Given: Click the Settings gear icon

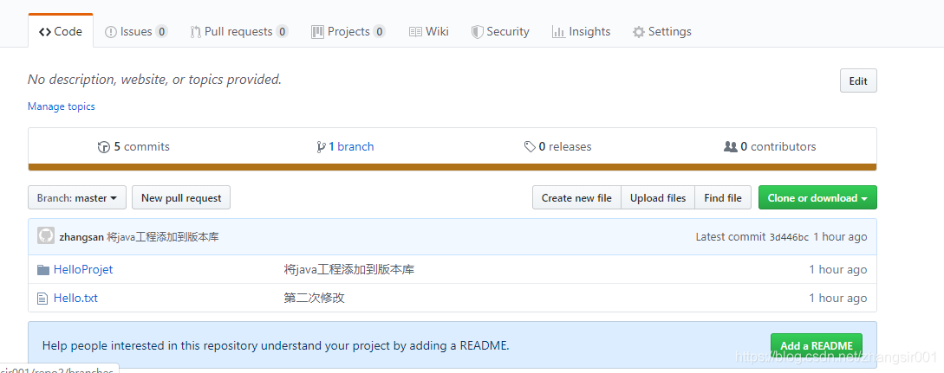Looking at the screenshot, I should click(x=638, y=32).
